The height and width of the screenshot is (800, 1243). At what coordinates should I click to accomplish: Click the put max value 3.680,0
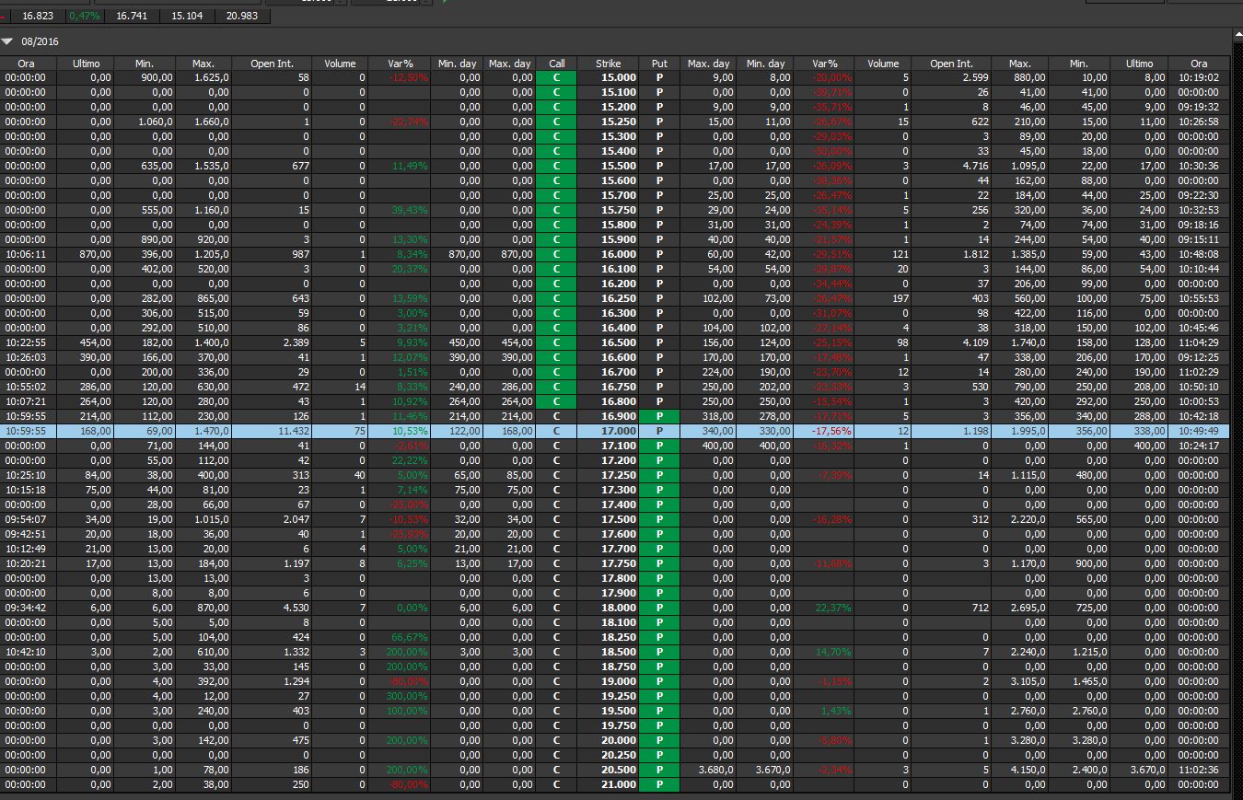pos(714,771)
